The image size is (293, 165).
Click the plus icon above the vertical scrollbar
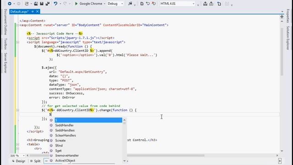click(x=282, y=17)
